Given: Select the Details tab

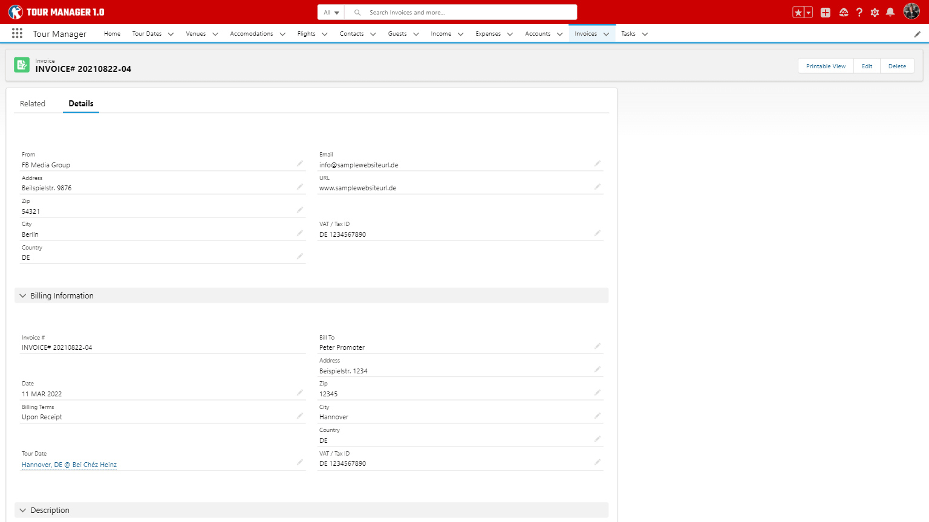Looking at the screenshot, I should 81,103.
